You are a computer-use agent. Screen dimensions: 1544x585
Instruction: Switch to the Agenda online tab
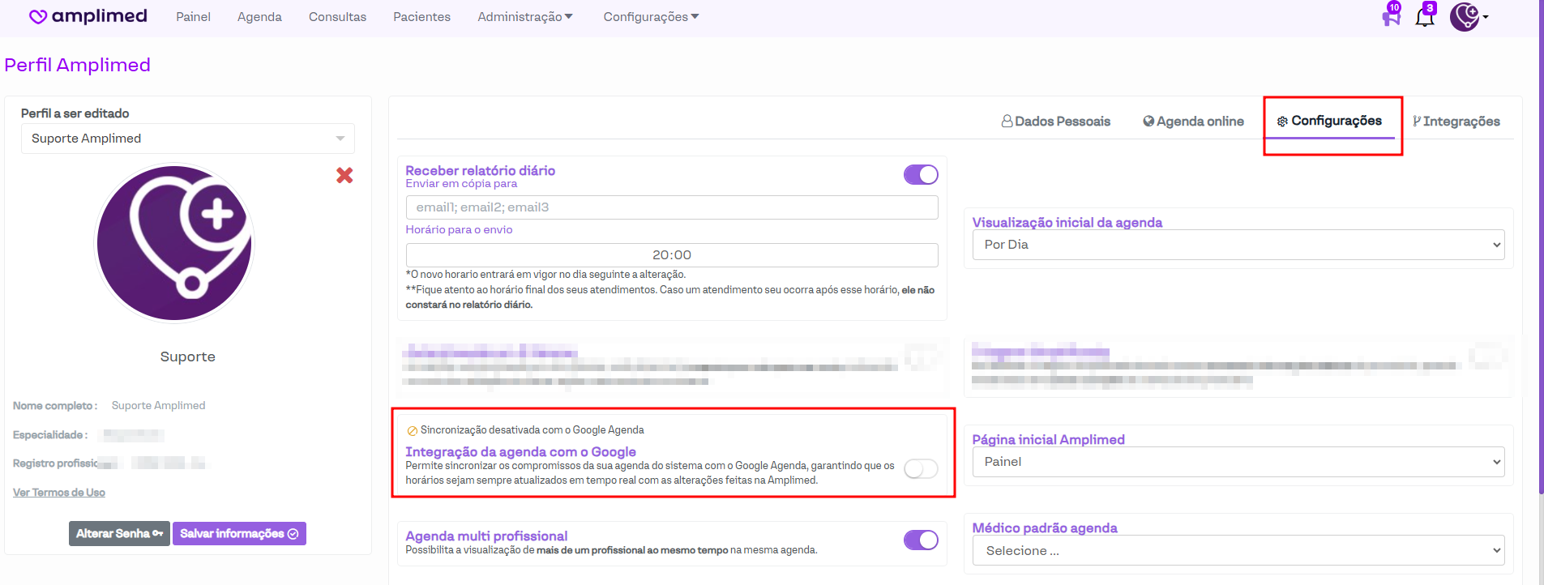tap(1193, 122)
